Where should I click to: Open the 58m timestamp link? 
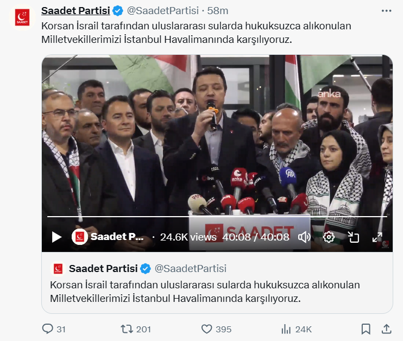[218, 11]
